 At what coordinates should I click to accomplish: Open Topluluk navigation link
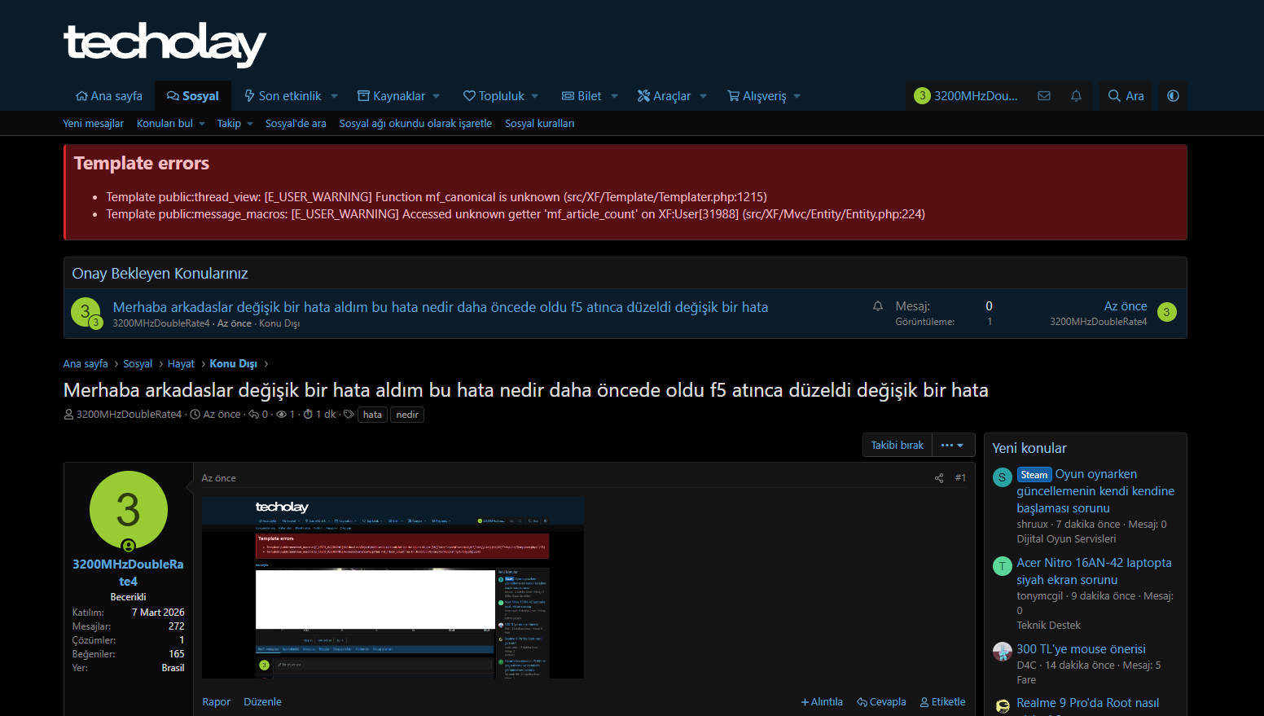pyautogui.click(x=494, y=95)
